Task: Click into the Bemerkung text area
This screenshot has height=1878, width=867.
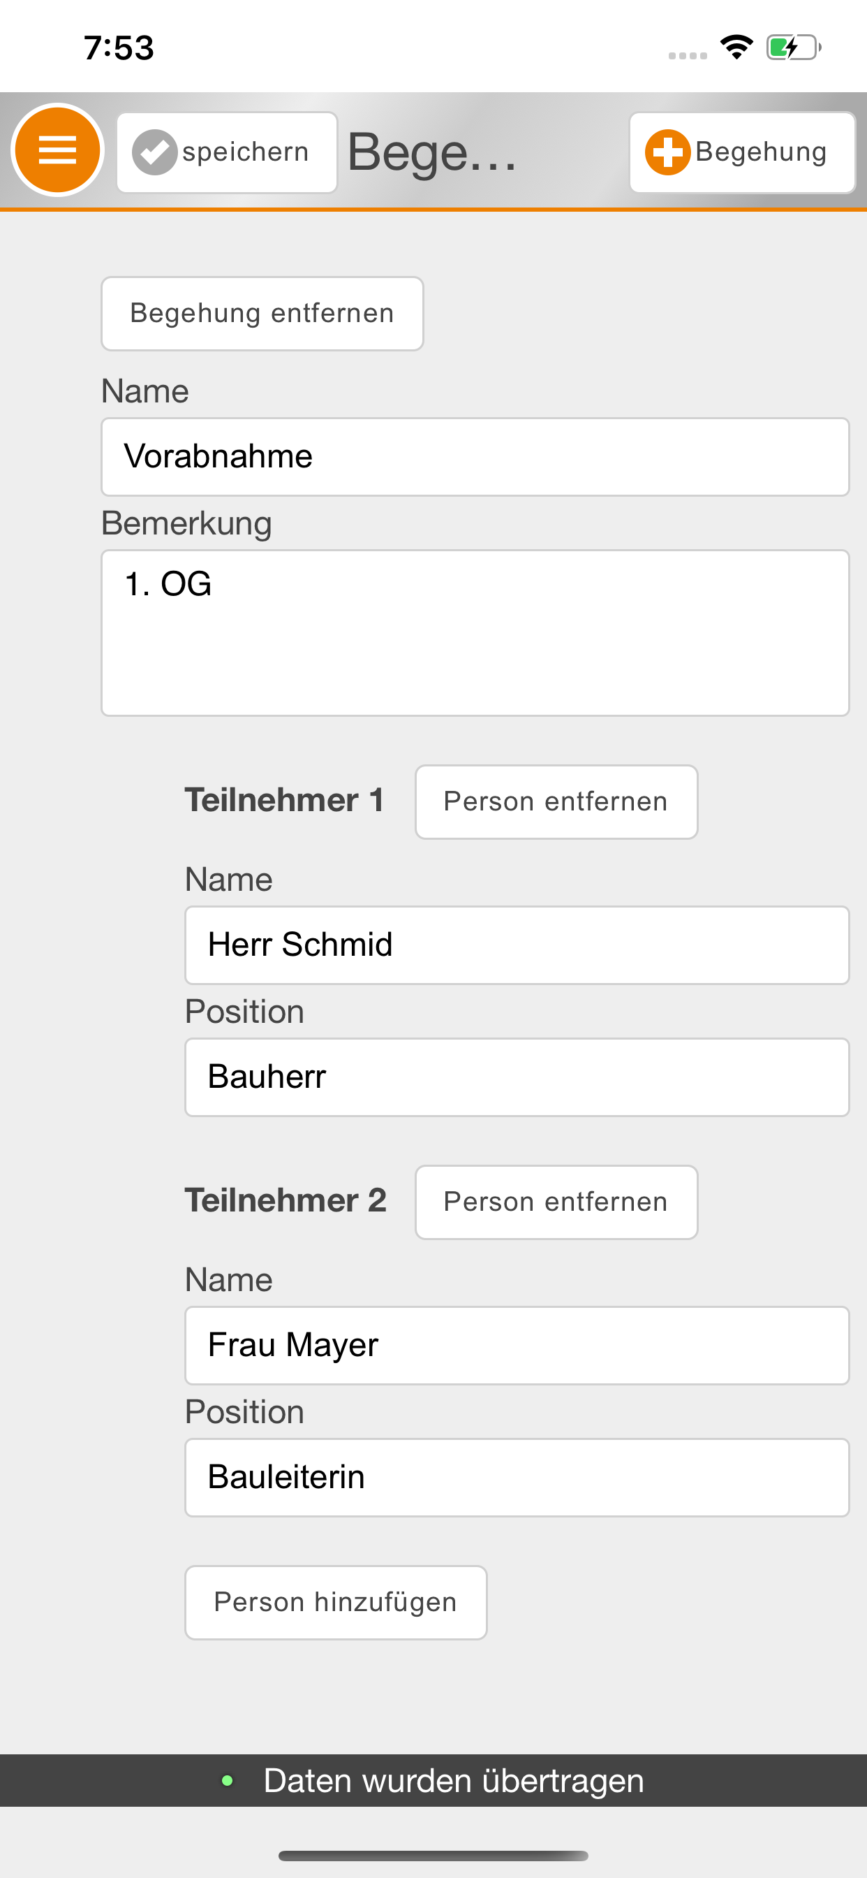Action: (x=475, y=632)
